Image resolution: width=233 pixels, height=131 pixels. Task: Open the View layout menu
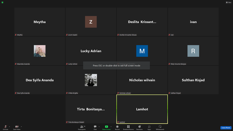click(229, 3)
